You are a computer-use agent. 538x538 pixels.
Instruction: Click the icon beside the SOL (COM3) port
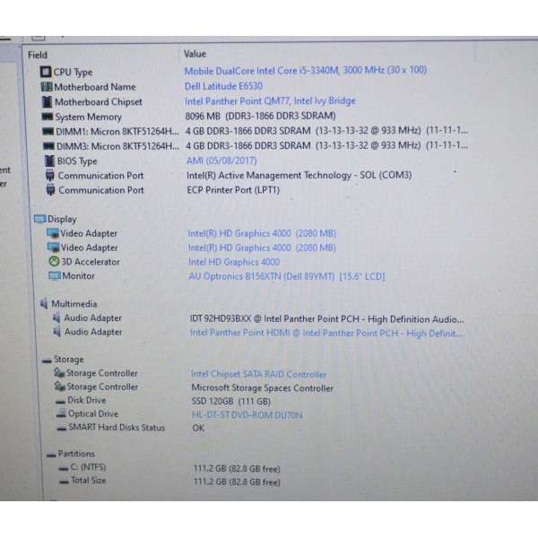point(49,175)
